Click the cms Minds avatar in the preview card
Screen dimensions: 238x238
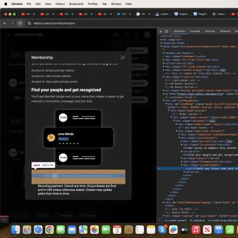pyautogui.click(x=51, y=137)
